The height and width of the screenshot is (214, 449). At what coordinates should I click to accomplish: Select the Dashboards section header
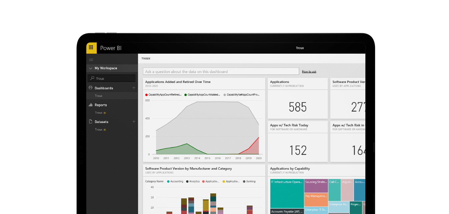tap(104, 88)
